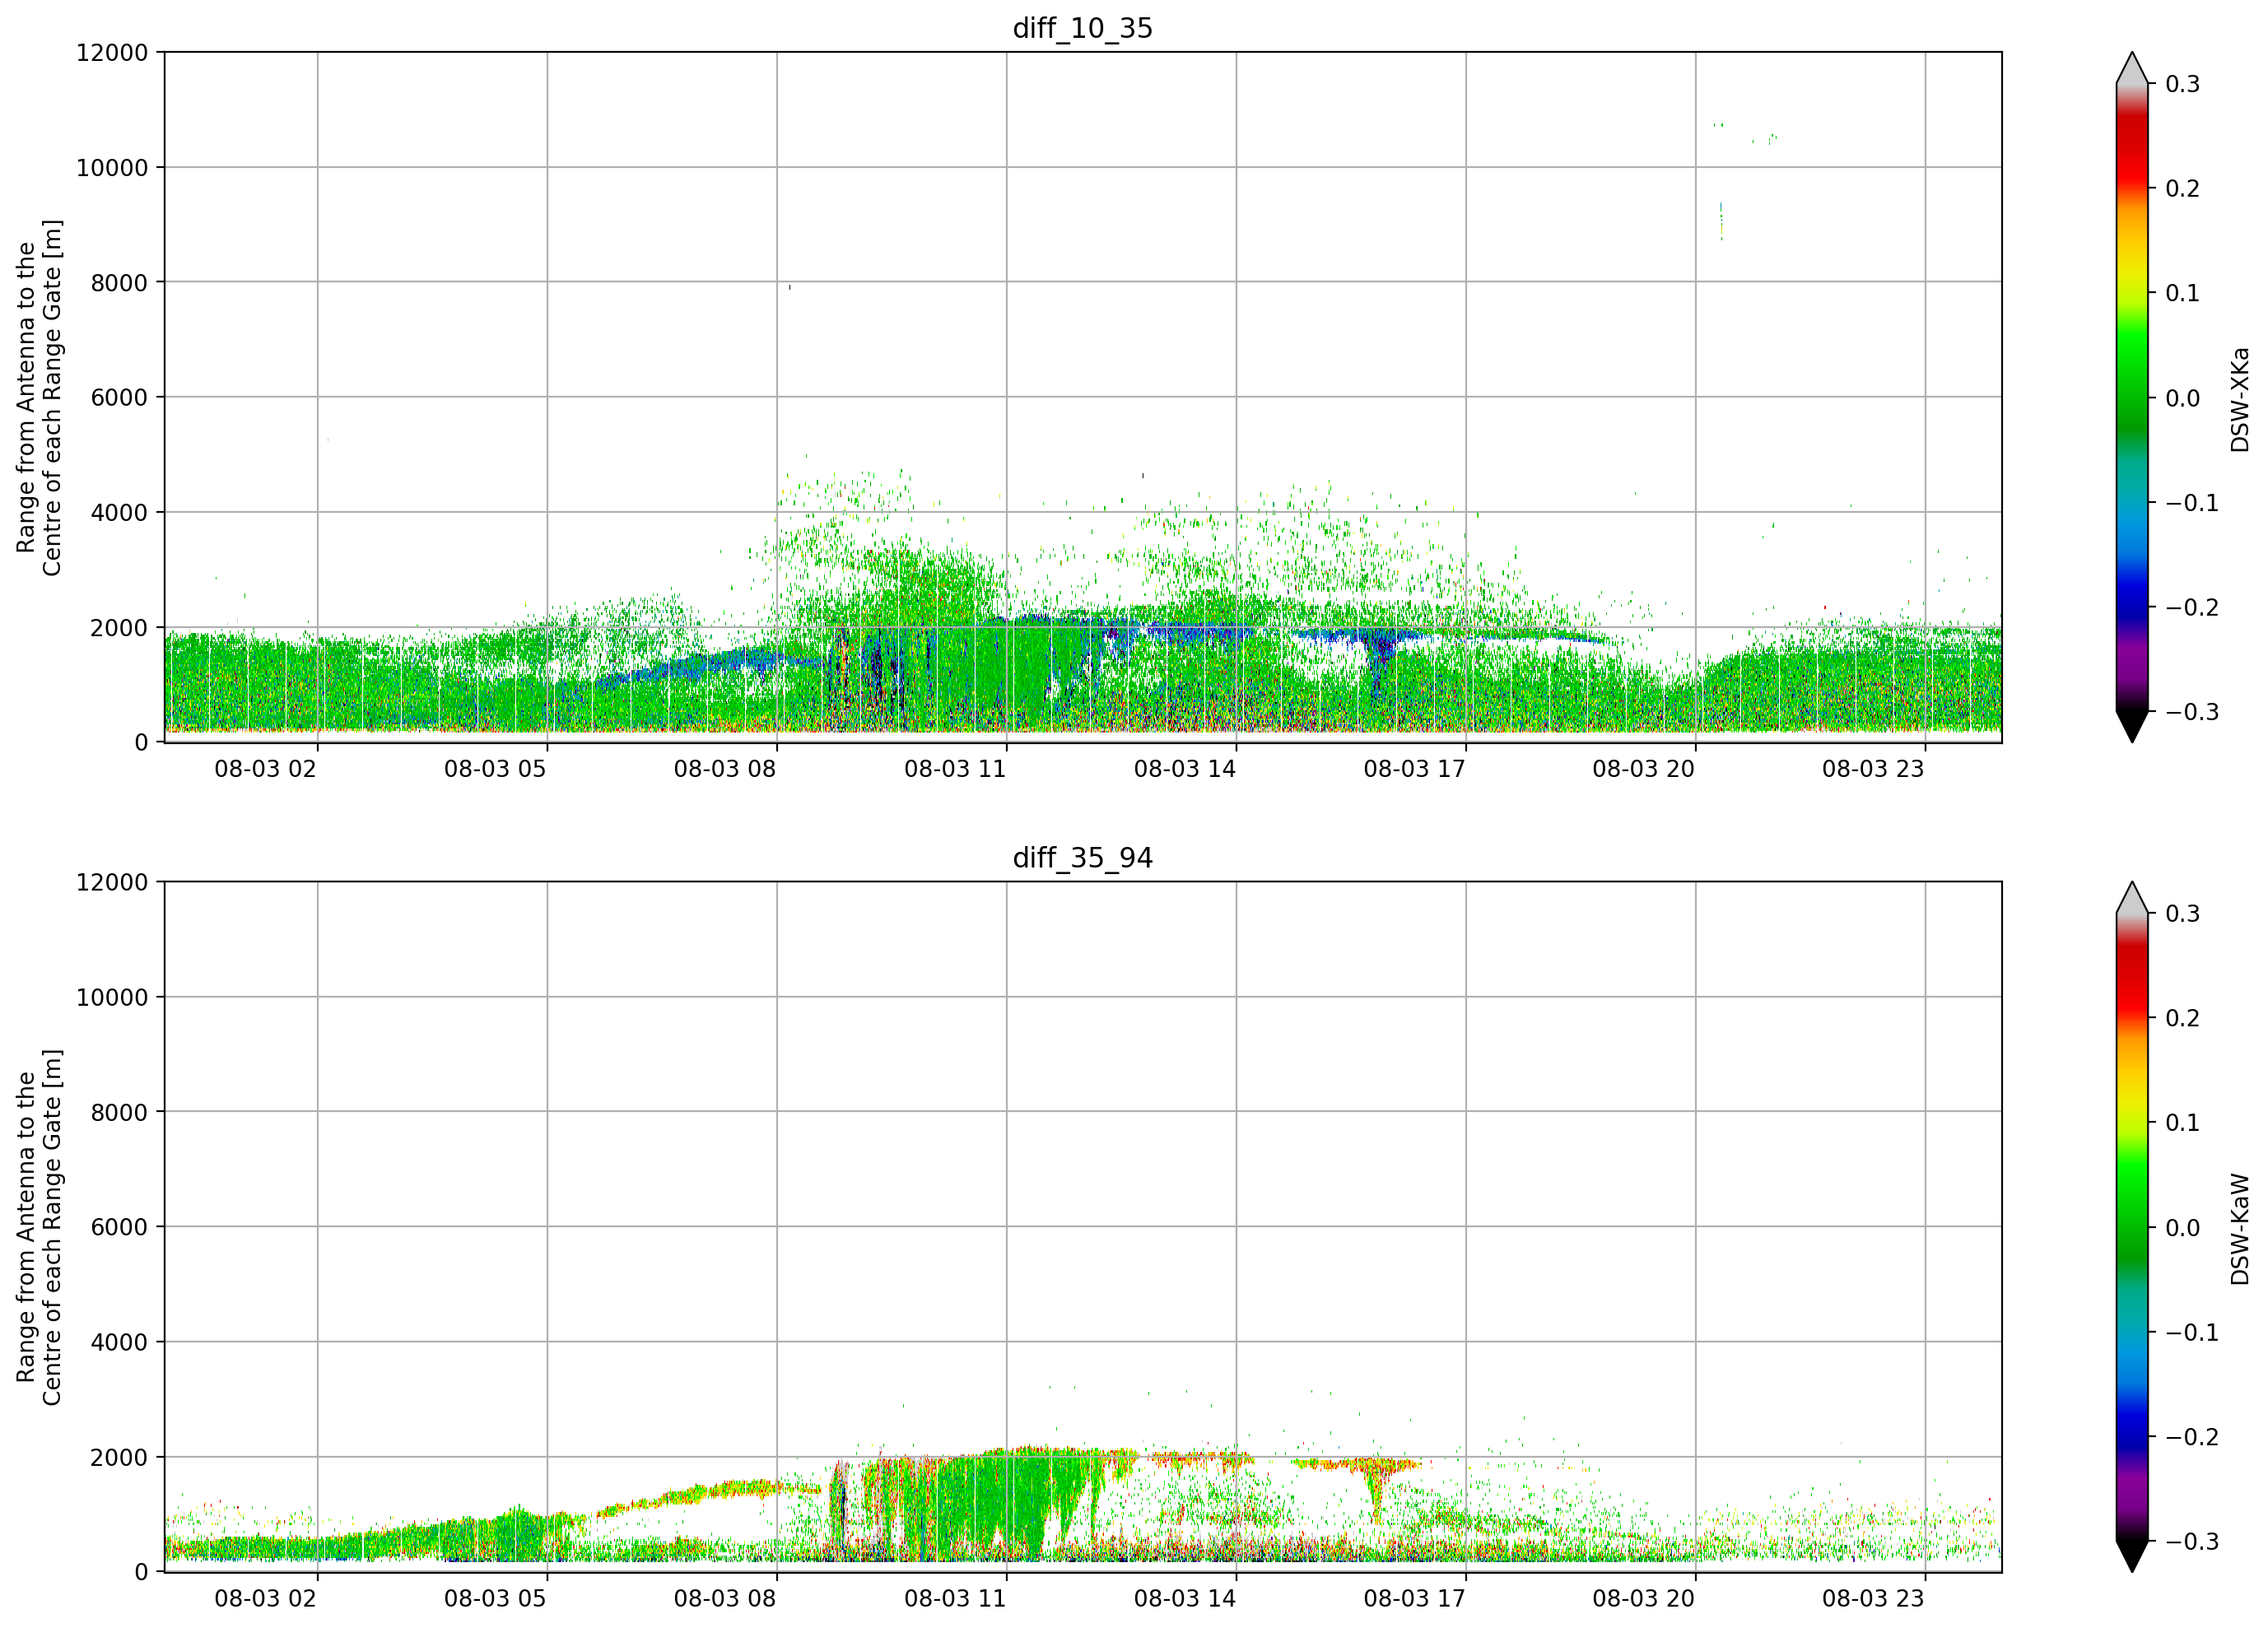This screenshot has width=2268, height=1628.
Task: Click the 08-03 05 tick label in the top plot
Action: click(x=495, y=769)
